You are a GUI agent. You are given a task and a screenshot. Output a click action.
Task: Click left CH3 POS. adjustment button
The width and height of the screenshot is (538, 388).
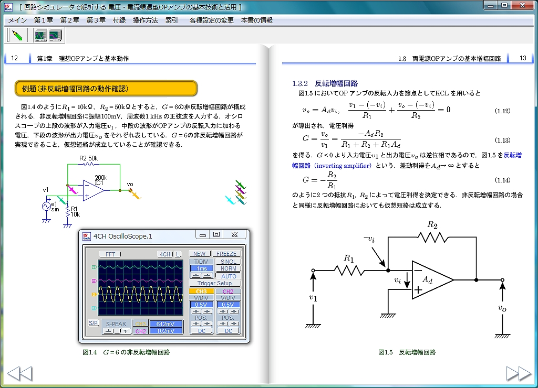click(196, 324)
